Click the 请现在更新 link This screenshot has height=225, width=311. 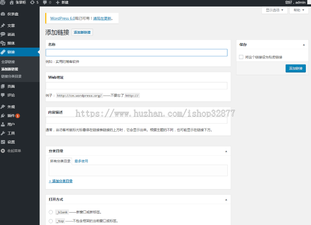[102, 18]
